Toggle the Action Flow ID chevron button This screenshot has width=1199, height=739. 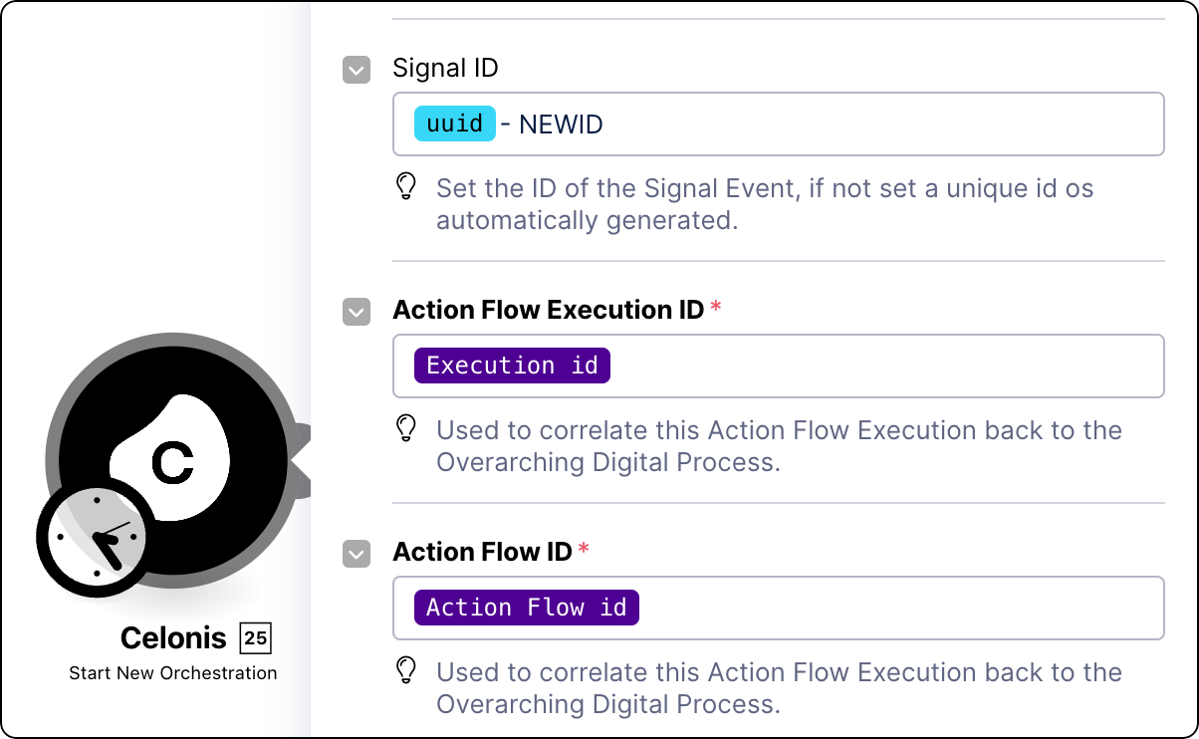357,554
